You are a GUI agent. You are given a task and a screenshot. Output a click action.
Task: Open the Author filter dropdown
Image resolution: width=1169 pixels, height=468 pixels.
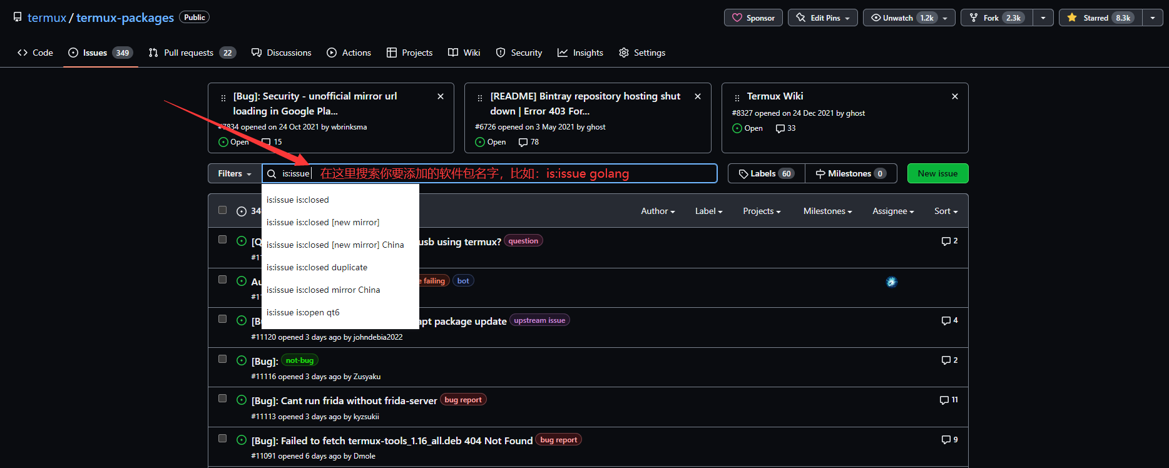point(658,211)
